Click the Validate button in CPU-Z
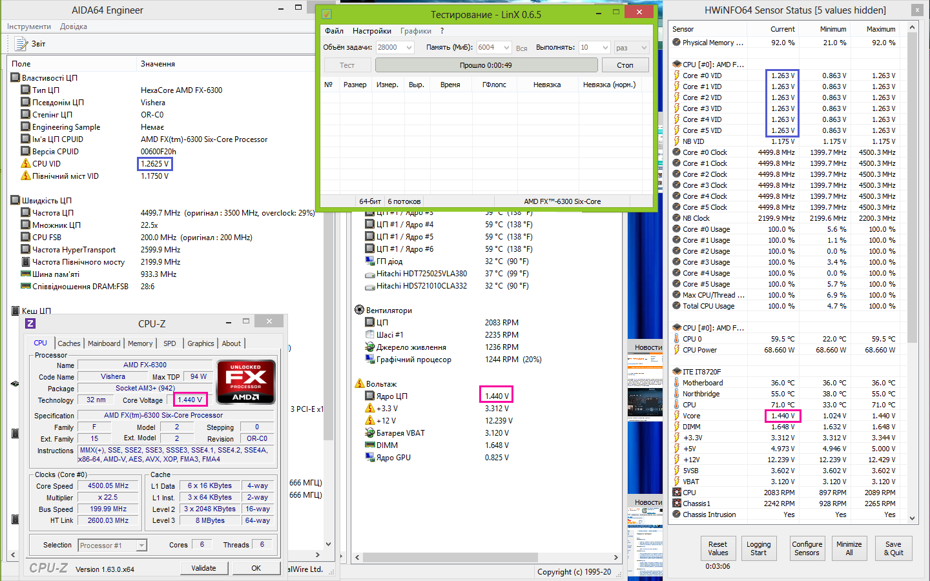Screen dimensions: 930x581 click(x=203, y=568)
